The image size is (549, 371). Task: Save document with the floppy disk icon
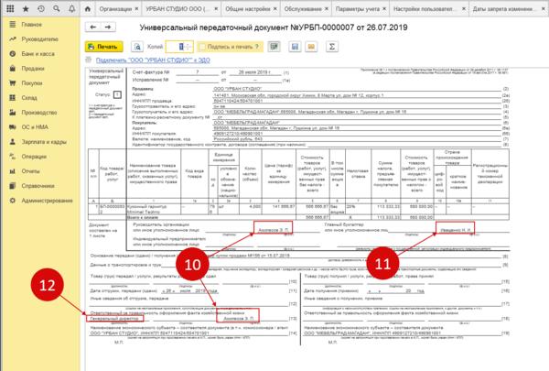click(x=296, y=47)
